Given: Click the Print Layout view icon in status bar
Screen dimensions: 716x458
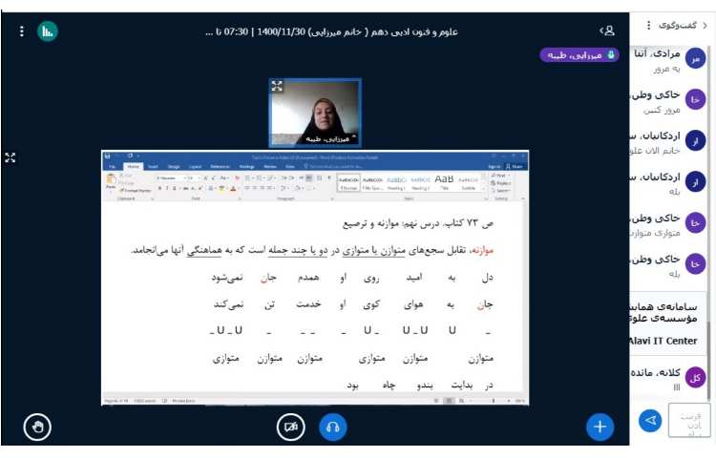Looking at the screenshot, I should [450, 401].
